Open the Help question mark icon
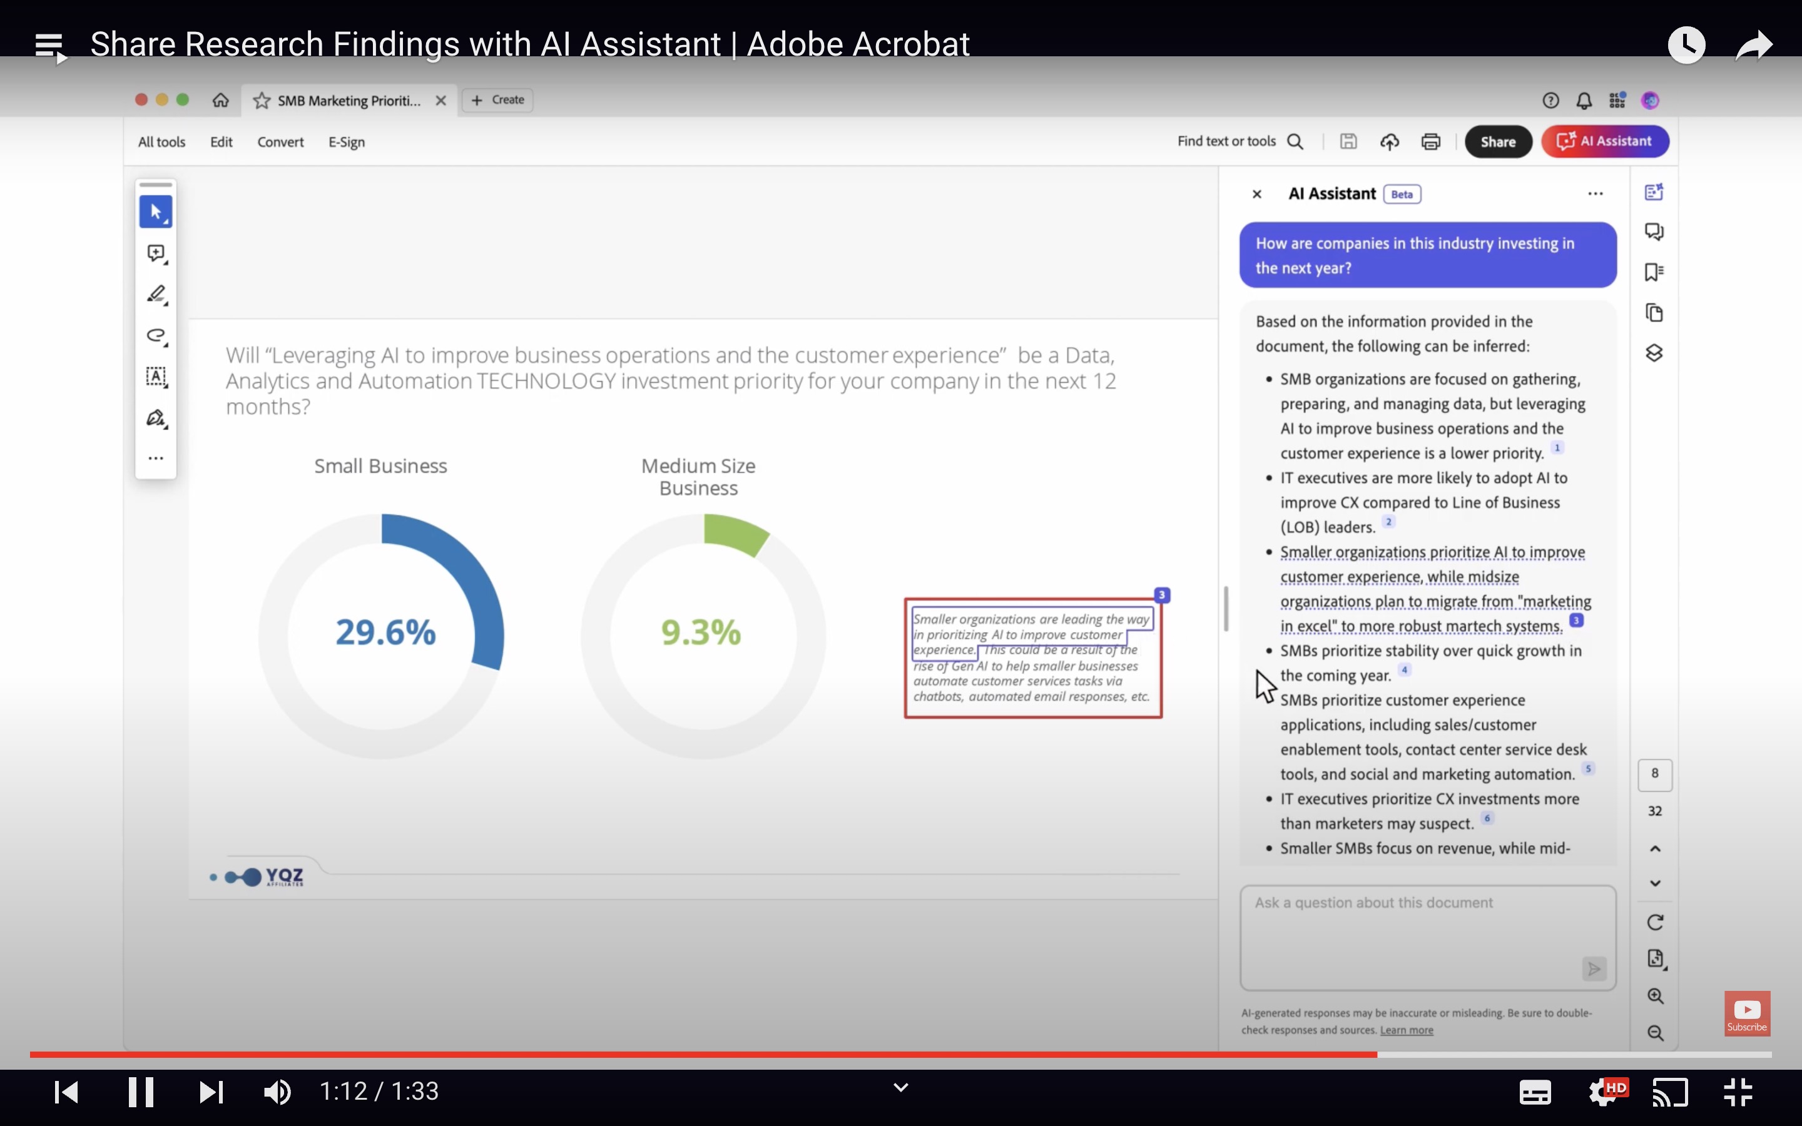1802x1126 pixels. click(x=1550, y=101)
